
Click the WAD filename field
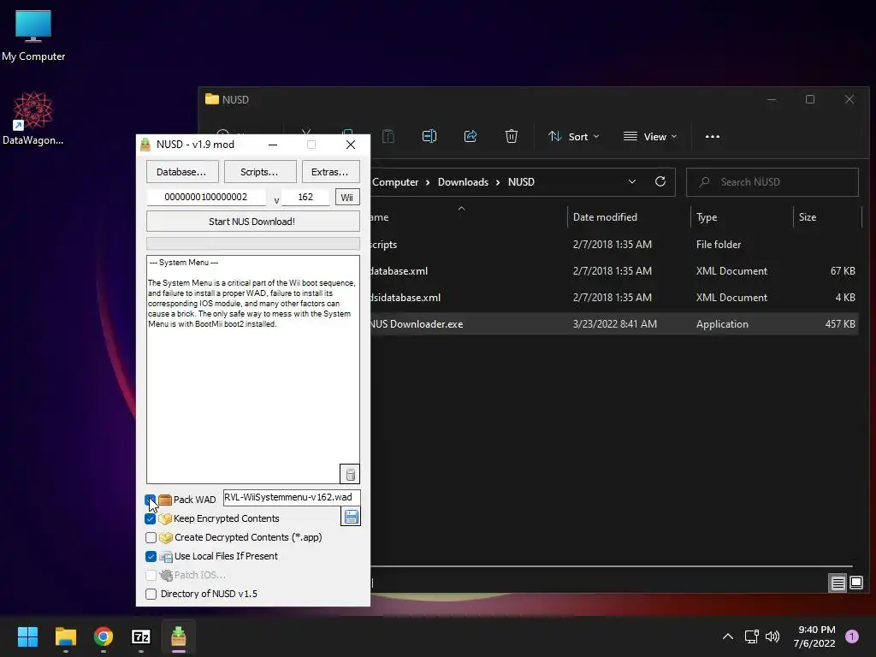tap(291, 497)
